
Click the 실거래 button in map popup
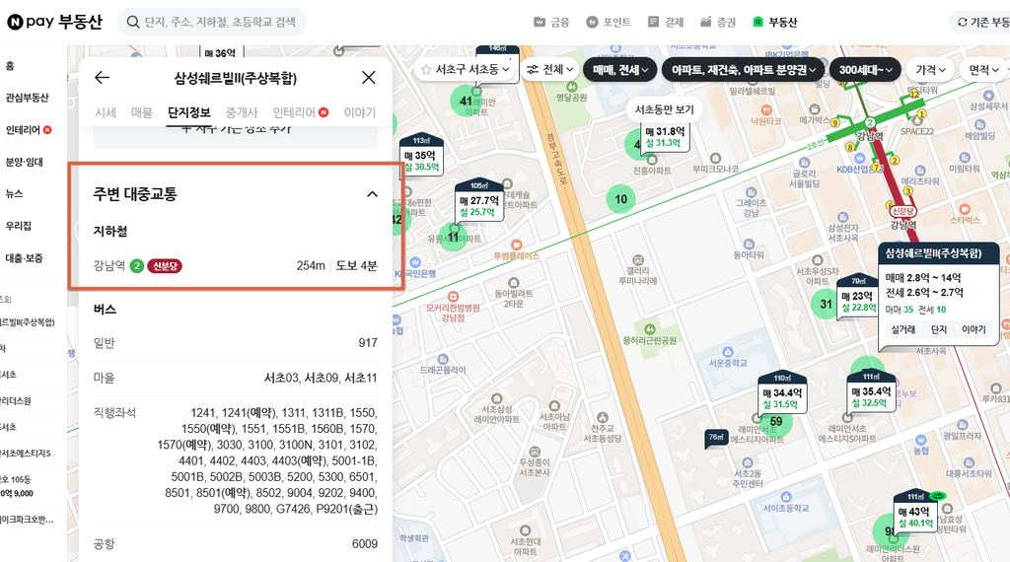pyautogui.click(x=903, y=329)
